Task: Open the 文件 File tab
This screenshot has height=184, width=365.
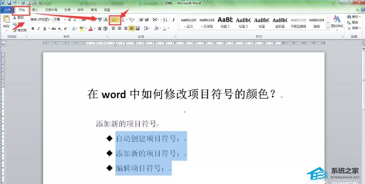Action: click(7, 10)
